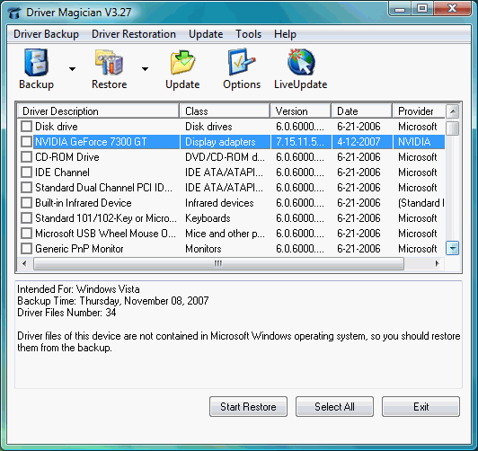Screen dimensions: 478x451
Task: Click the Restore toolbar icon
Action: click(109, 62)
